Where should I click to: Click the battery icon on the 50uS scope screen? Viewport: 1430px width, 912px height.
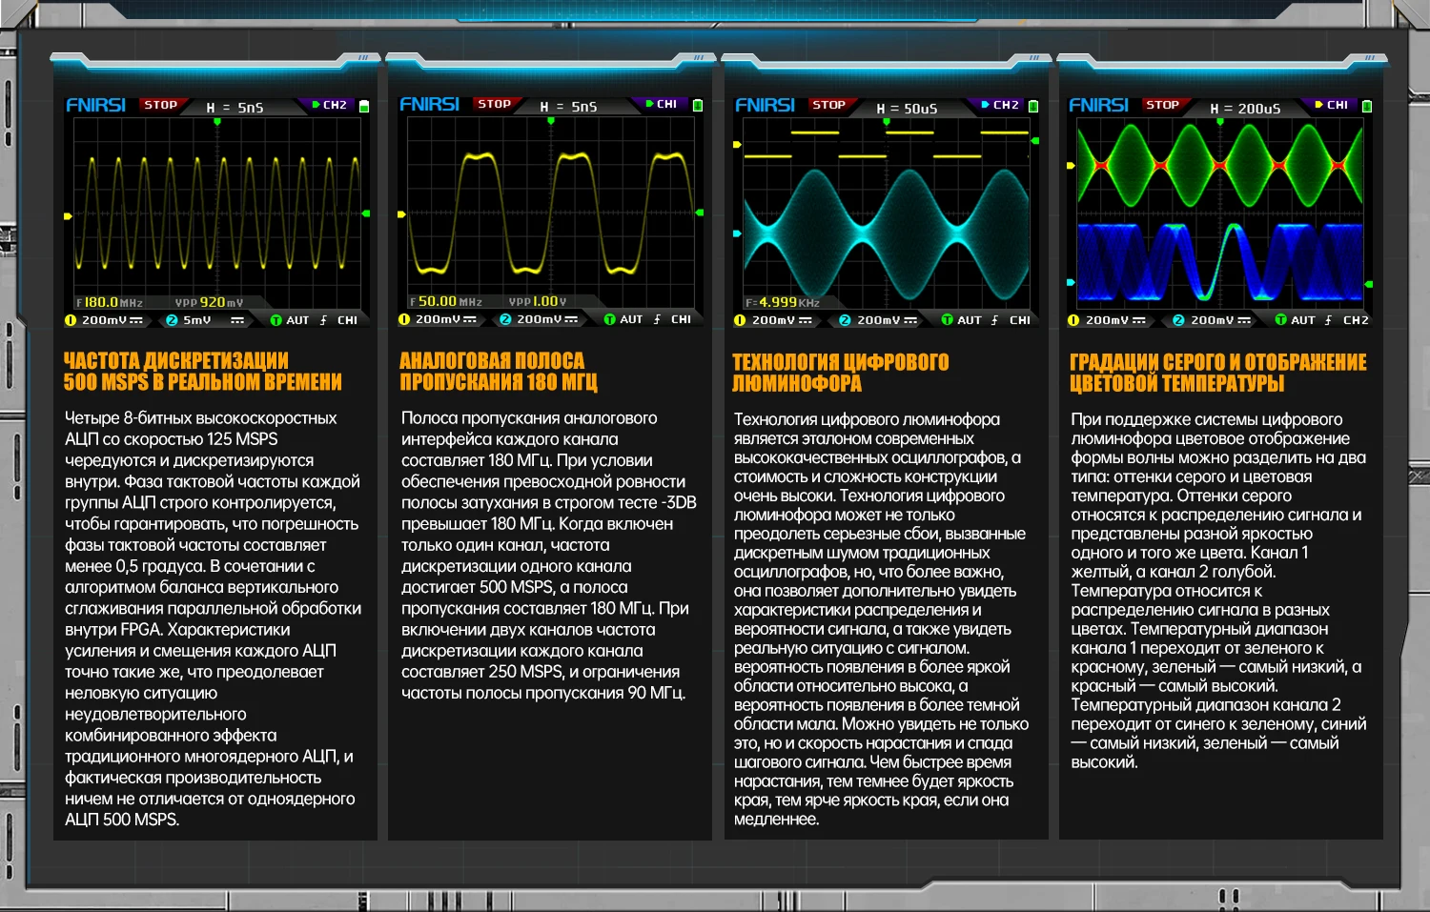(1033, 106)
